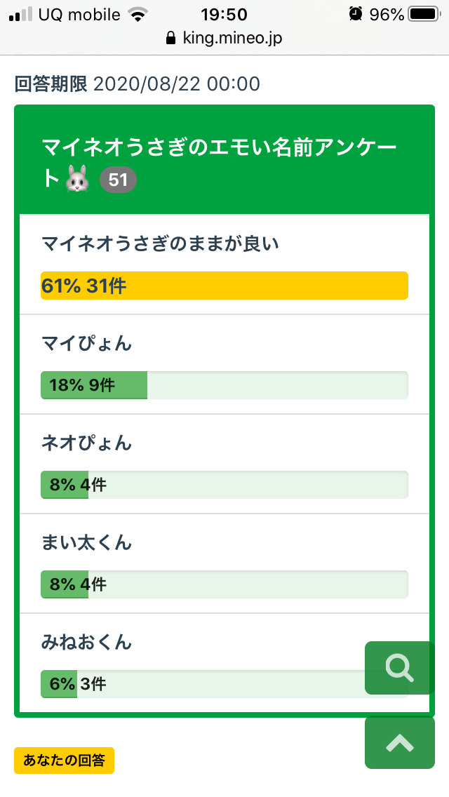Choose the ネオぴょん option label

click(x=86, y=443)
